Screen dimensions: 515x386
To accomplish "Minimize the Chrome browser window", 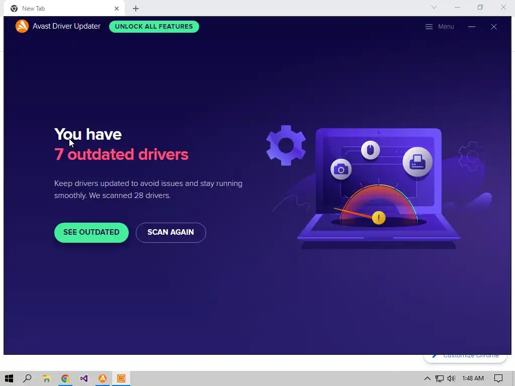I will (x=457, y=7).
